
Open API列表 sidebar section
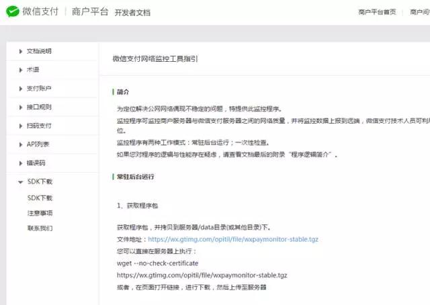[x=38, y=144]
